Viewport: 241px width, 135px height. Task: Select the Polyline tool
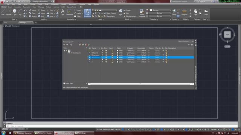[x=8, y=12]
